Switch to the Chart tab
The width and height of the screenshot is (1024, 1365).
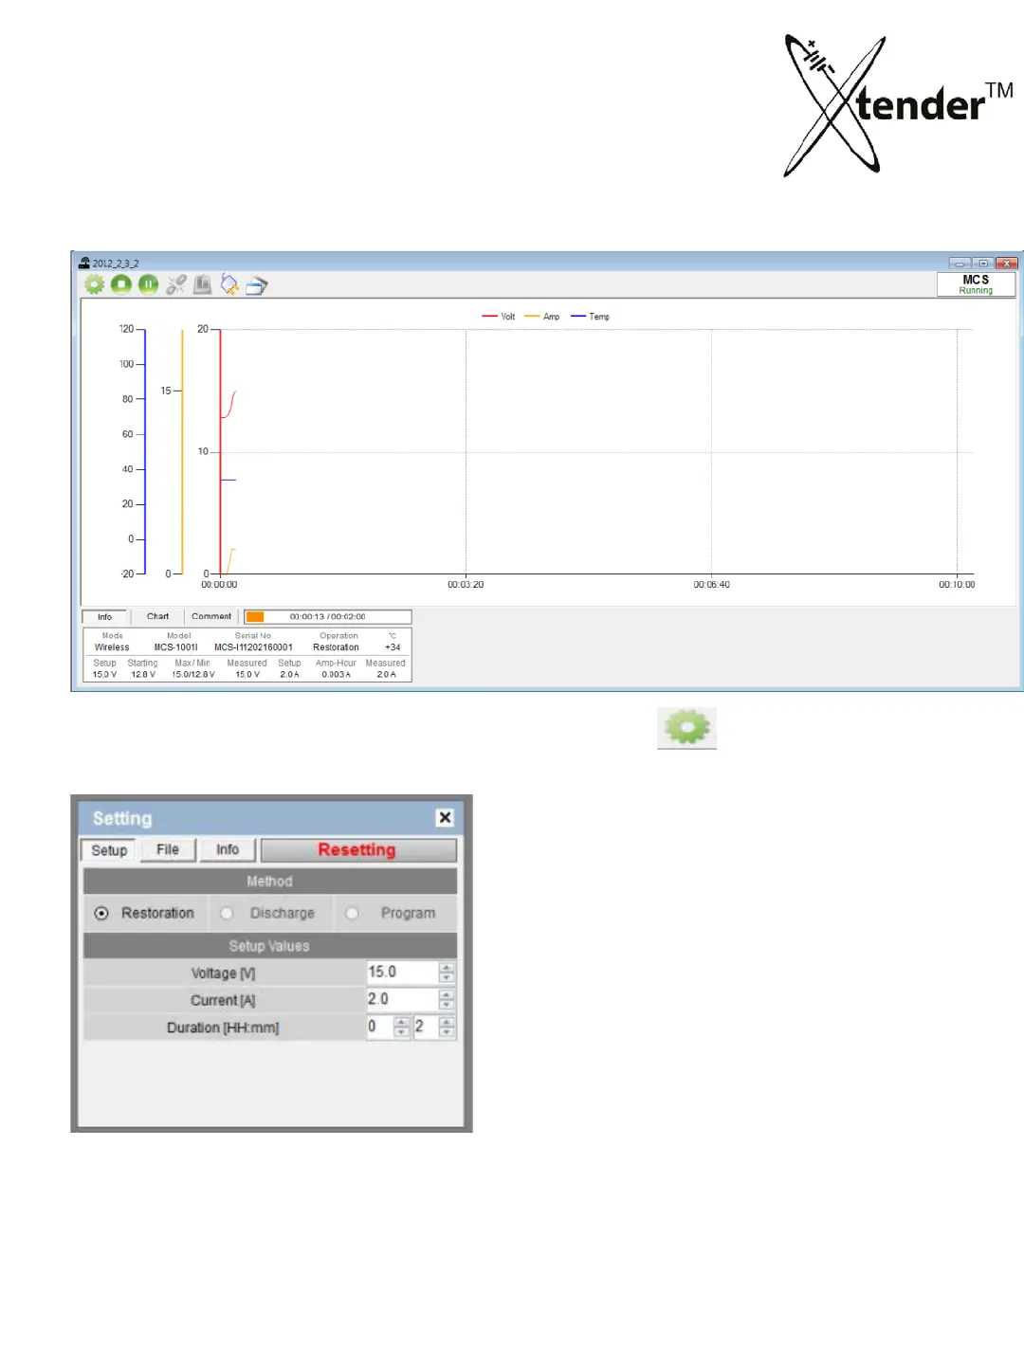click(157, 617)
